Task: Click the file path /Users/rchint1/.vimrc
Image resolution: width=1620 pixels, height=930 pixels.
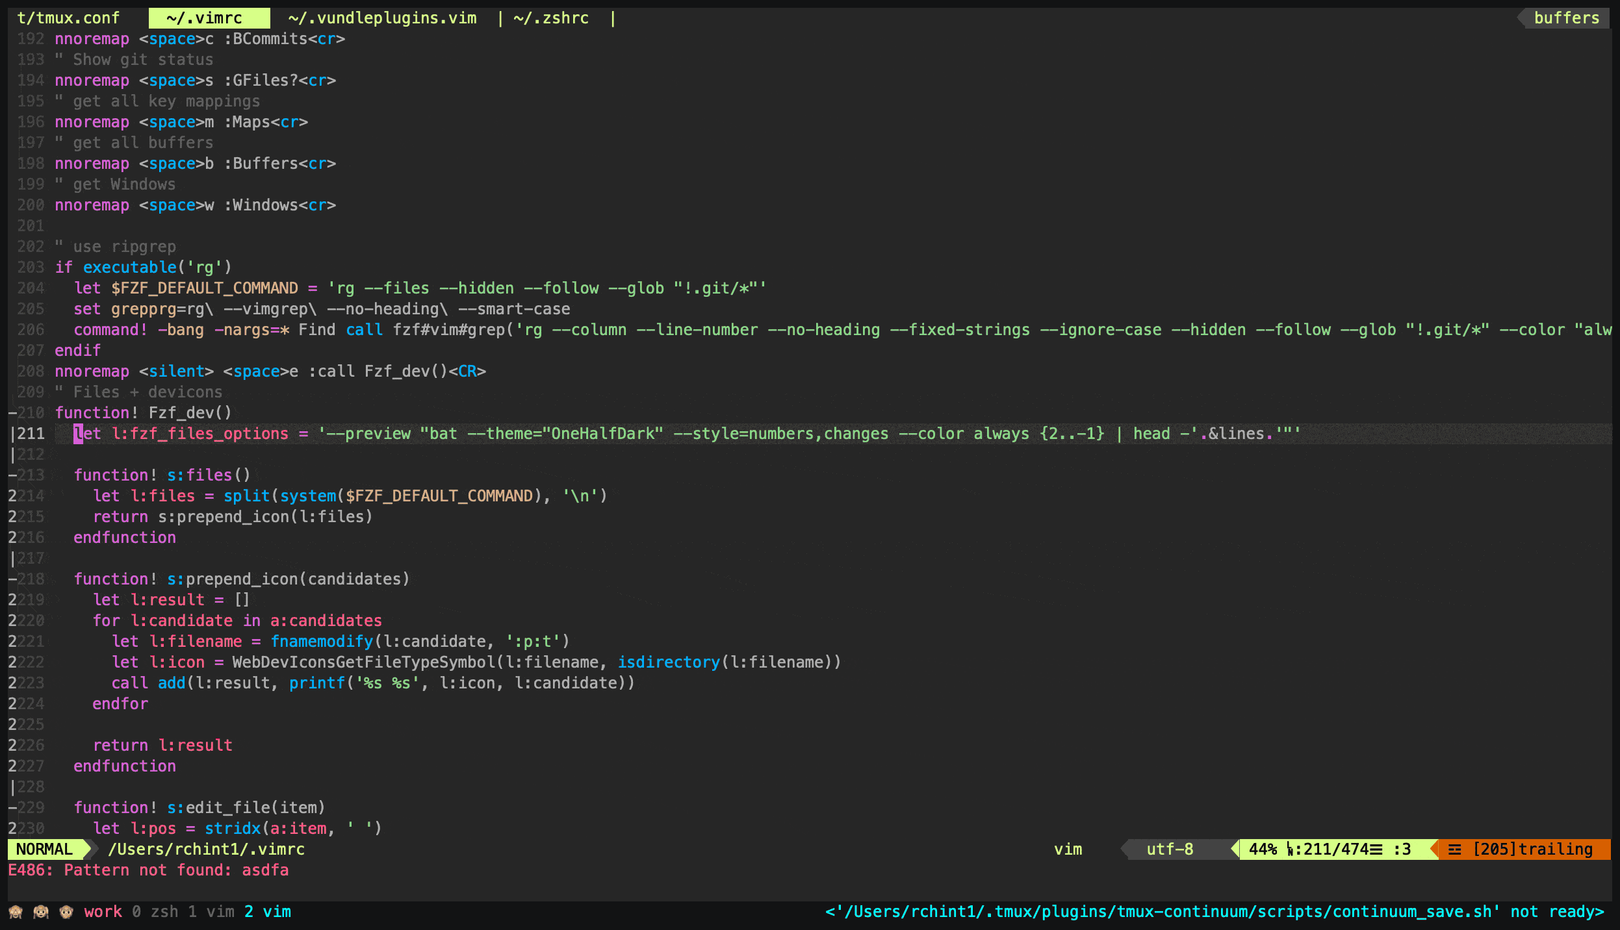Action: click(207, 849)
